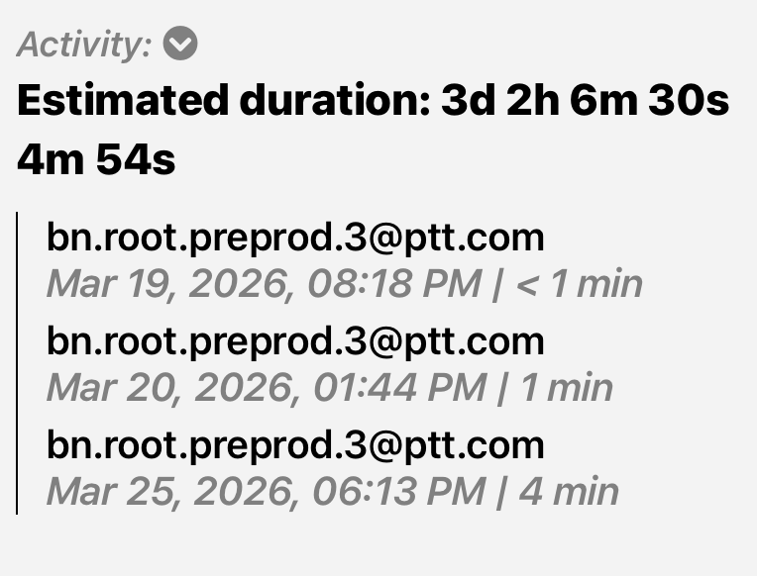Click the '4 min' duration
This screenshot has width=757, height=576.
[x=570, y=491]
